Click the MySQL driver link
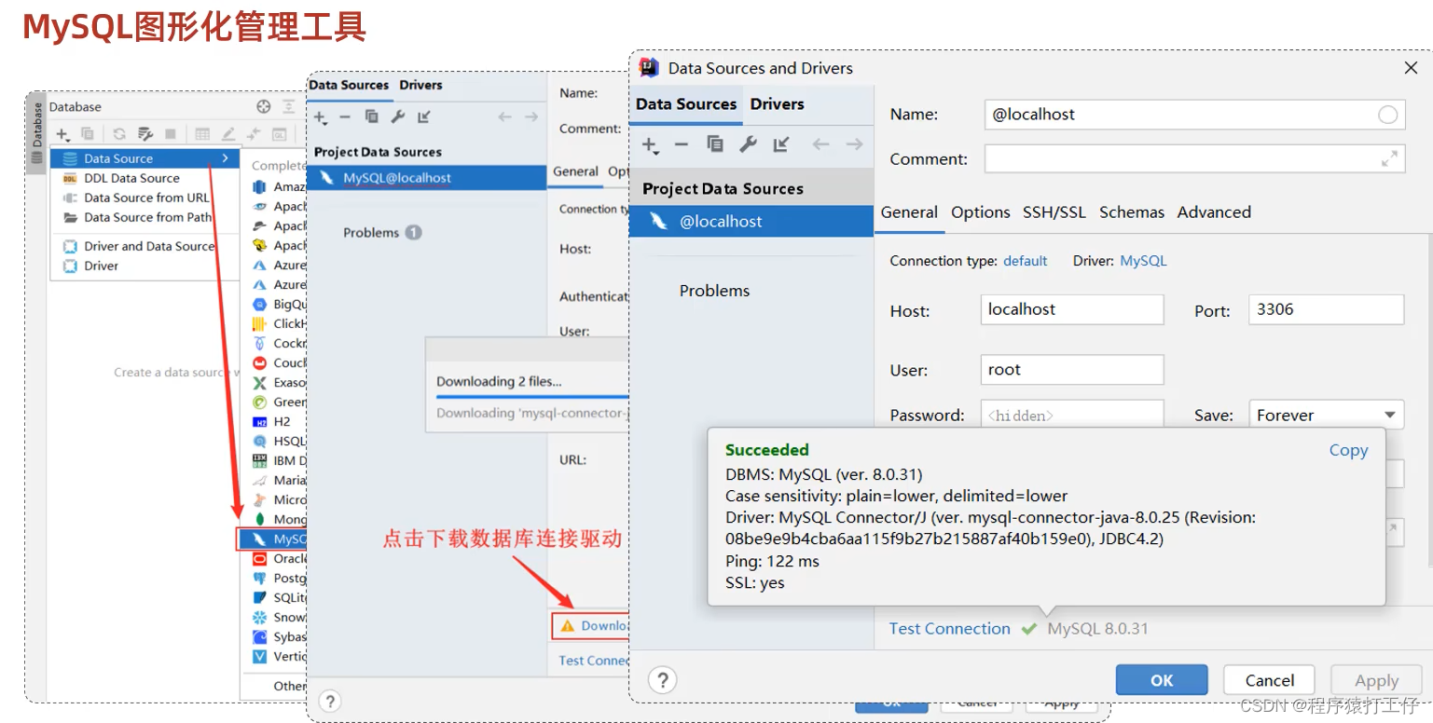 click(x=1143, y=261)
